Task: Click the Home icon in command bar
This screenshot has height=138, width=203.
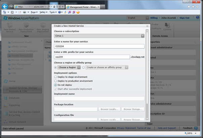Action: [x=4, y=12]
